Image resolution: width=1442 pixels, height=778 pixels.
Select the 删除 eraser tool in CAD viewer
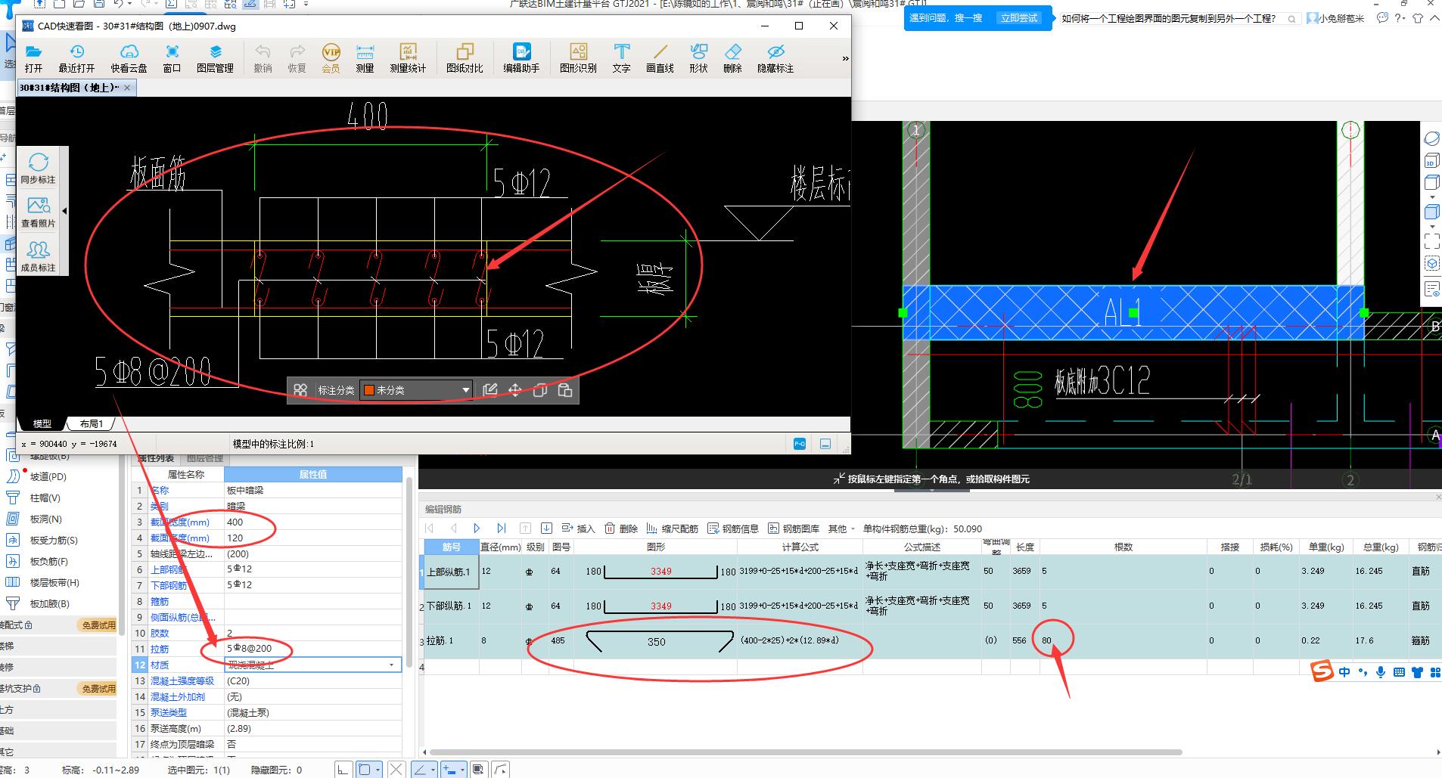pyautogui.click(x=732, y=58)
